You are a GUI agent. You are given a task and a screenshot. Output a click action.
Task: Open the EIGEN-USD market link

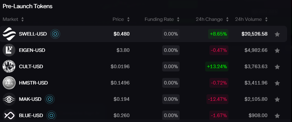(x=32, y=50)
